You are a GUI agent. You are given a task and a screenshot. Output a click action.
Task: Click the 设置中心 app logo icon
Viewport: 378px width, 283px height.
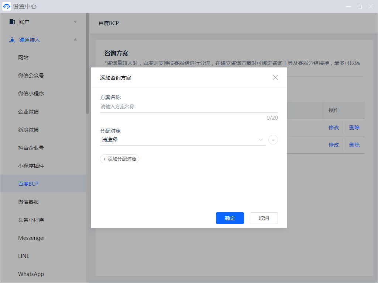click(x=7, y=6)
